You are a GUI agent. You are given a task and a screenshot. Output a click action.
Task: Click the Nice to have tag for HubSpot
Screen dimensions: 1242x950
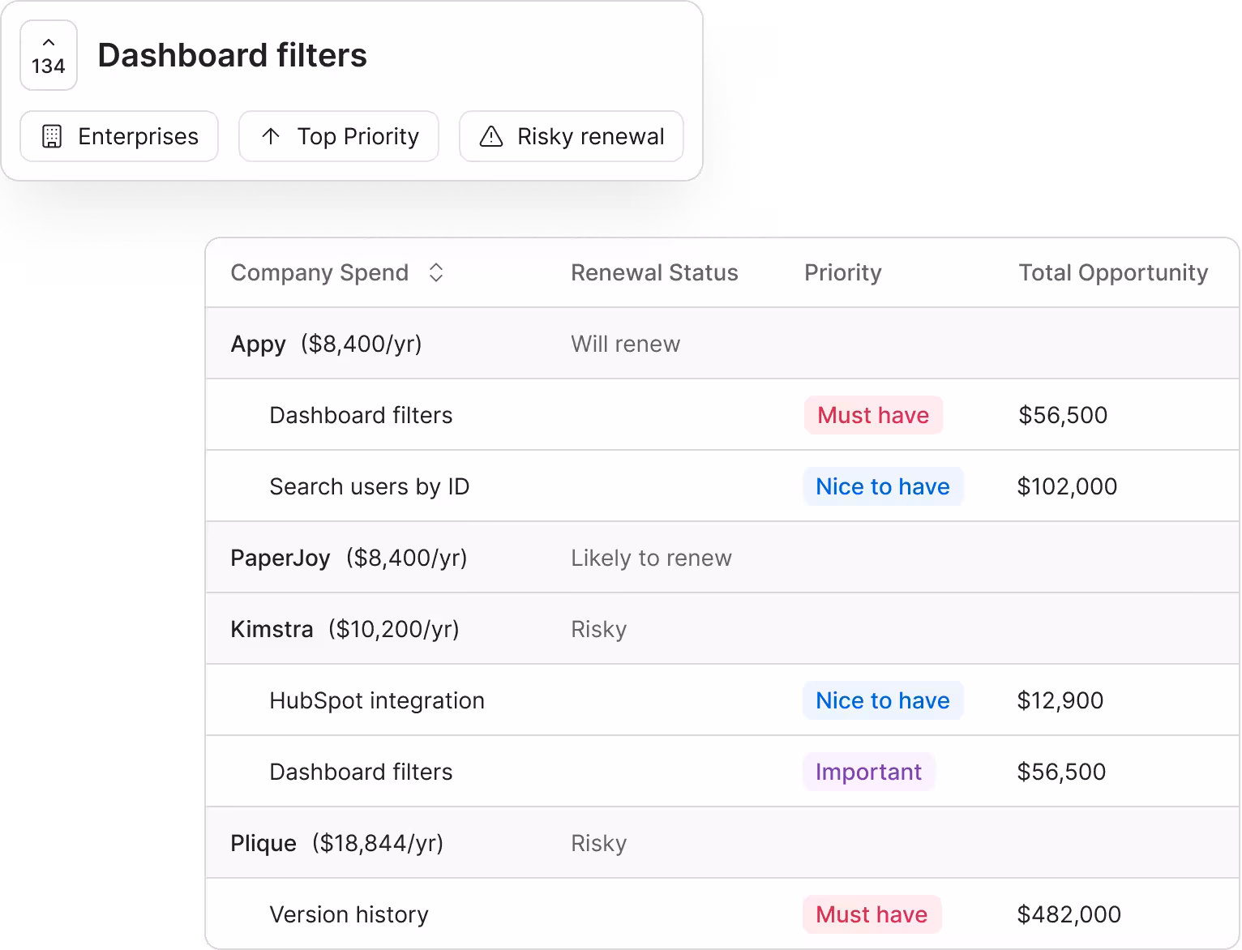[883, 700]
